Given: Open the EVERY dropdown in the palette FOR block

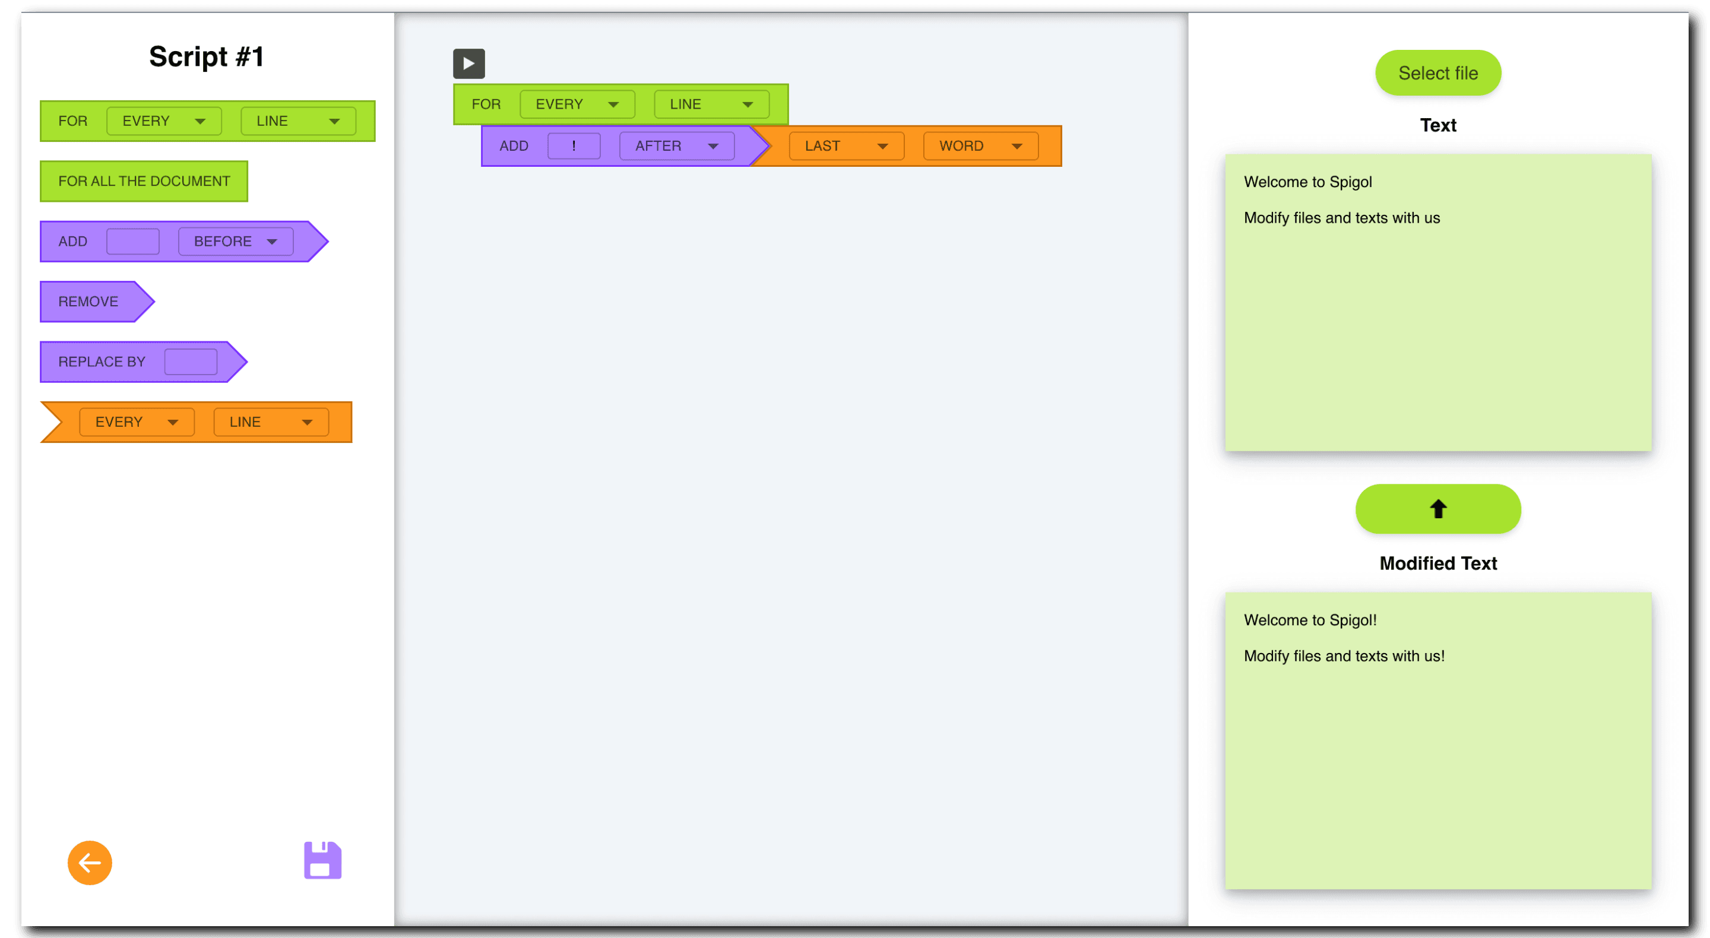Looking at the screenshot, I should point(164,121).
